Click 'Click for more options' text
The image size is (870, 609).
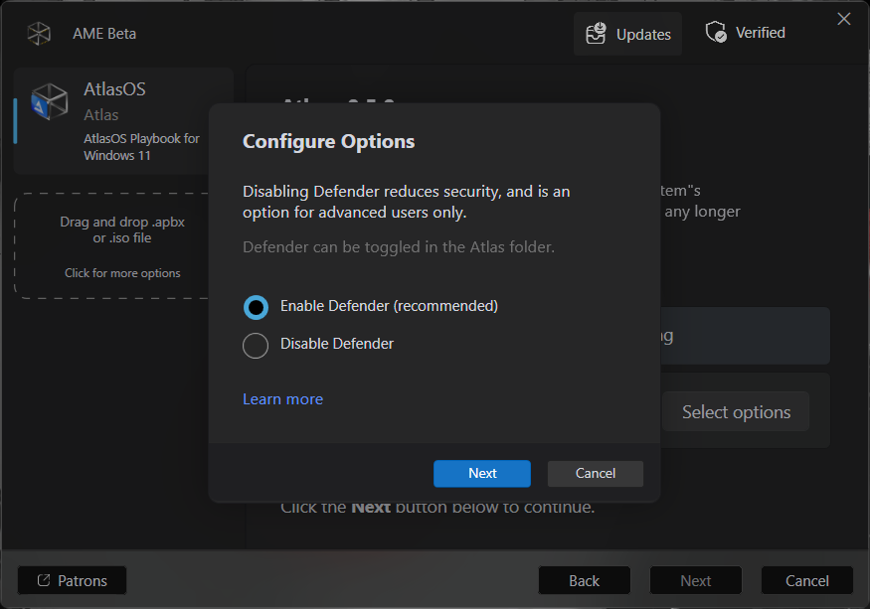(122, 273)
